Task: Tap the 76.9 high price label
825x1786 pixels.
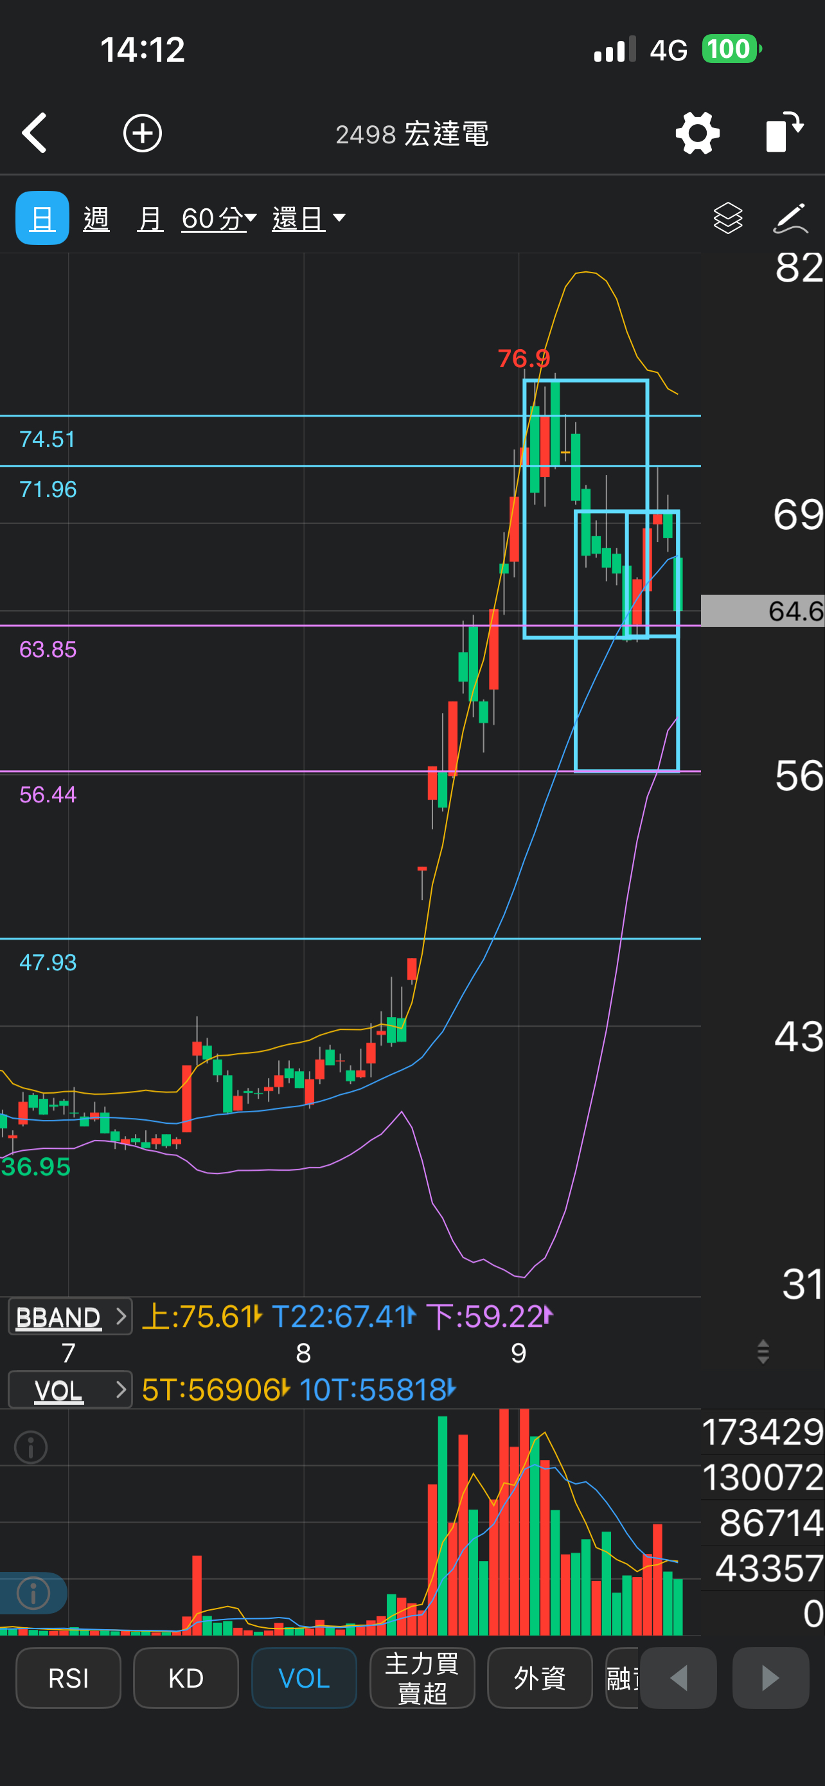Action: (x=524, y=359)
